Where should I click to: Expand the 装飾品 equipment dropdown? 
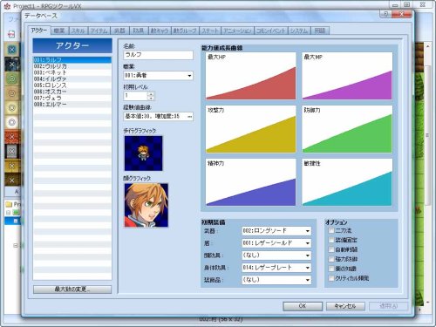click(x=276, y=280)
